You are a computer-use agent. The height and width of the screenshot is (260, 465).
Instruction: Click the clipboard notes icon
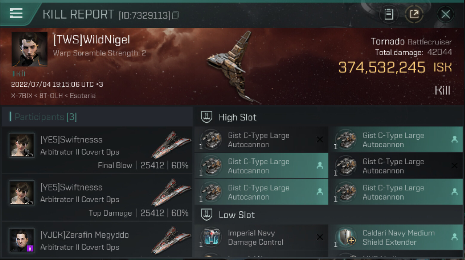388,14
